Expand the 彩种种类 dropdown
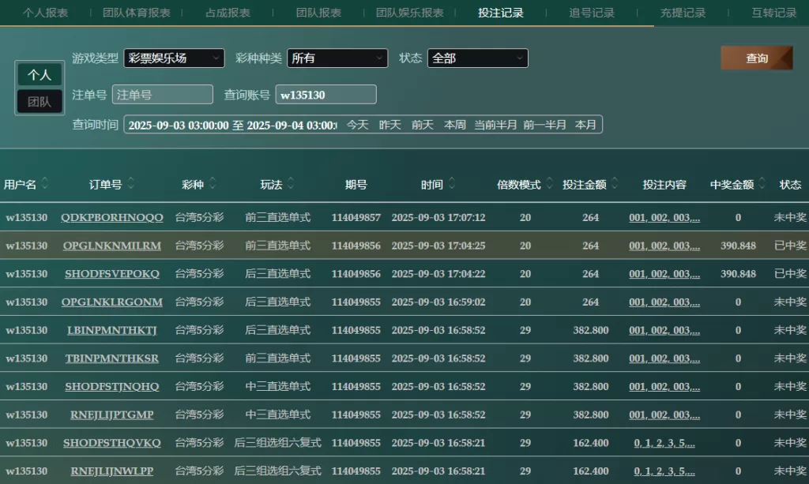The image size is (809, 484). [337, 58]
